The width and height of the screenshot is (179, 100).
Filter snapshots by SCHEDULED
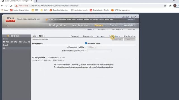pos(58,60)
